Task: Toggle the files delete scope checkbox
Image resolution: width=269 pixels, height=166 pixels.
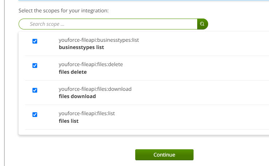Action: tap(35, 66)
